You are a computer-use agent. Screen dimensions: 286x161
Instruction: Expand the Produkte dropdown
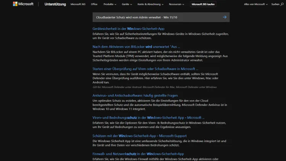(x=110, y=4)
